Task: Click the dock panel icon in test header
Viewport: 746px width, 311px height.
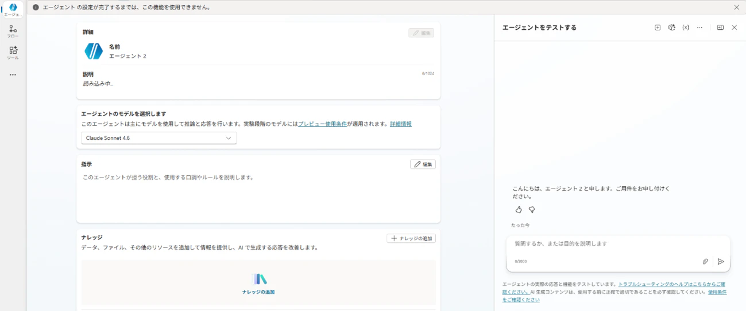Action: (720, 27)
